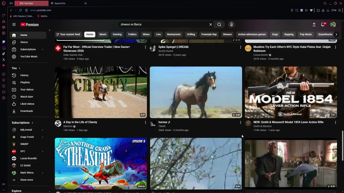Open Liked videos
344x193 pixels.
coord(27,104)
